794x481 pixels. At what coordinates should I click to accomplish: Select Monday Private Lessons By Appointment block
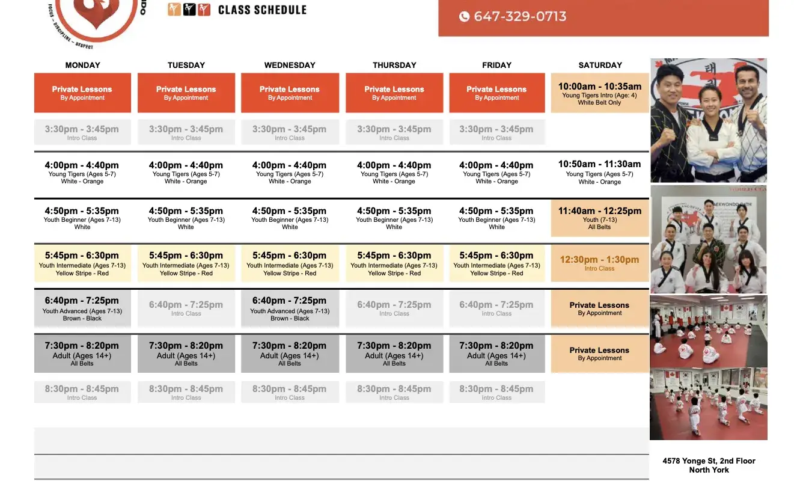click(82, 93)
